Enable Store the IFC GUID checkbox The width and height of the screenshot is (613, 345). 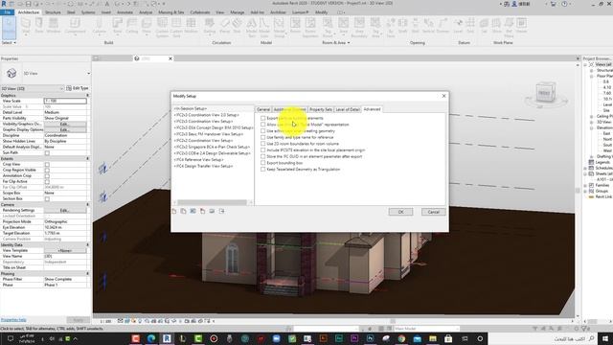pyautogui.click(x=262, y=156)
